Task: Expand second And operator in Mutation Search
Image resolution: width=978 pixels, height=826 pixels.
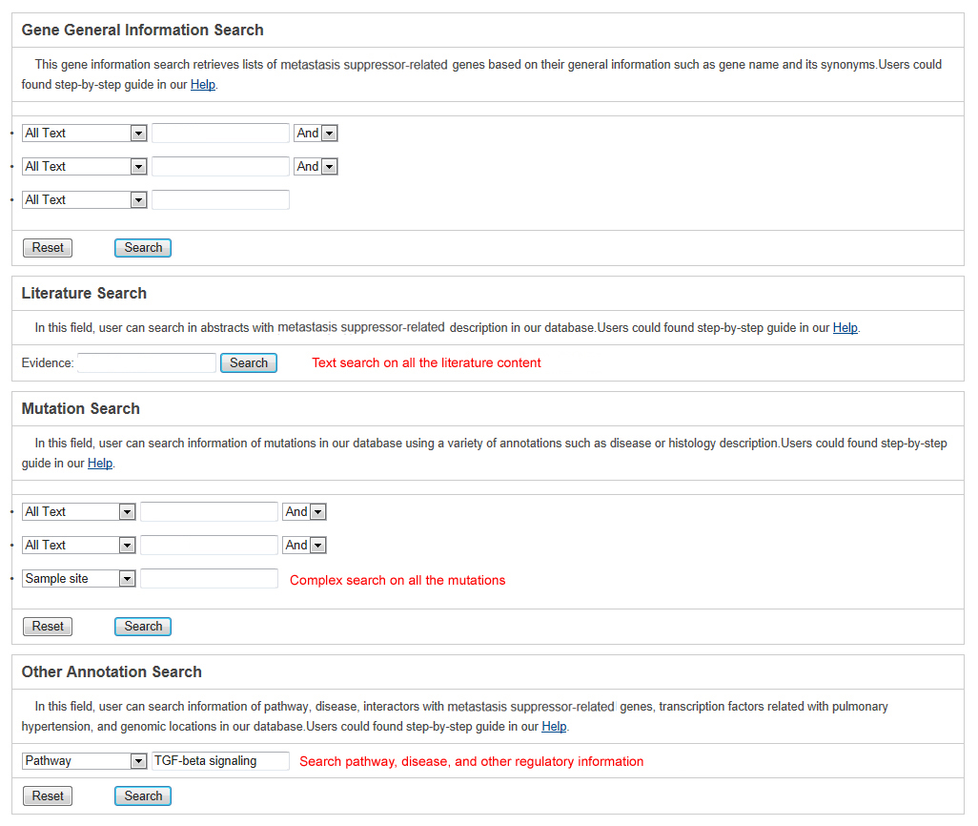Action: pos(304,545)
